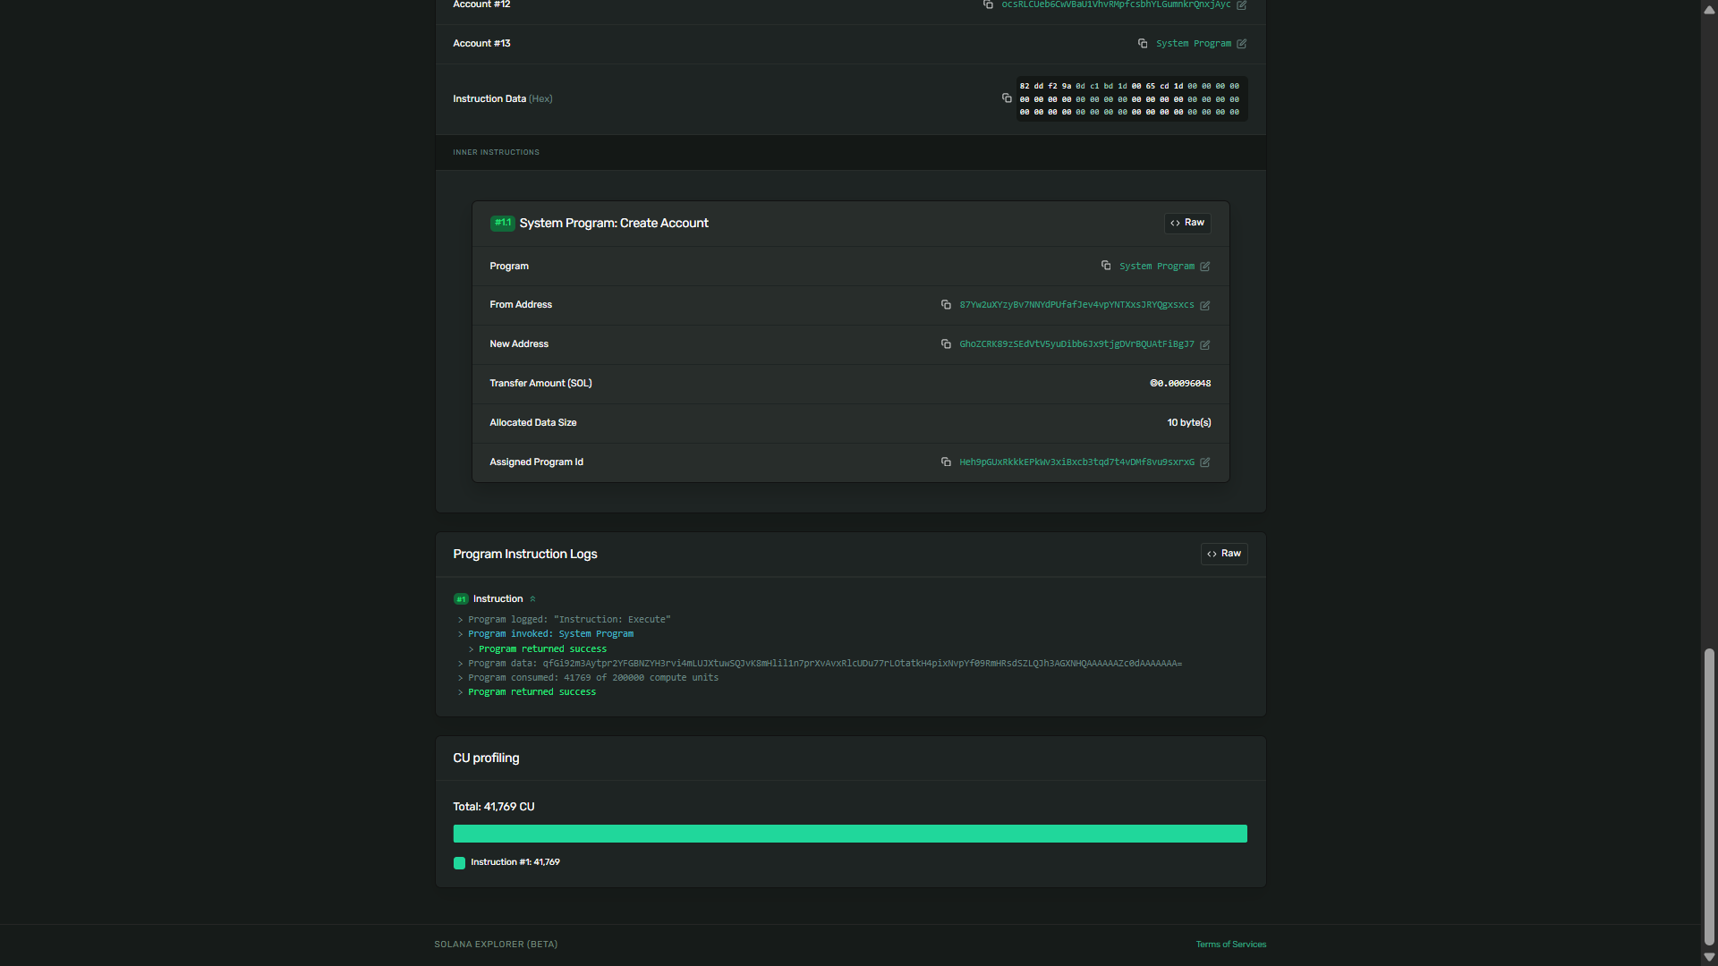This screenshot has width=1718, height=966.
Task: Click edit icon beside Assigned Program Id
Action: pos(1205,463)
